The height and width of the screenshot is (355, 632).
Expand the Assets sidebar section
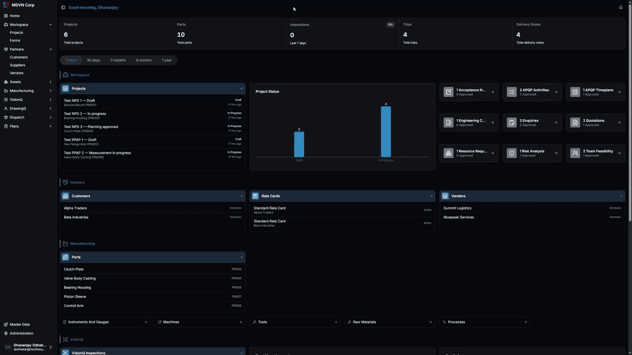click(50, 82)
